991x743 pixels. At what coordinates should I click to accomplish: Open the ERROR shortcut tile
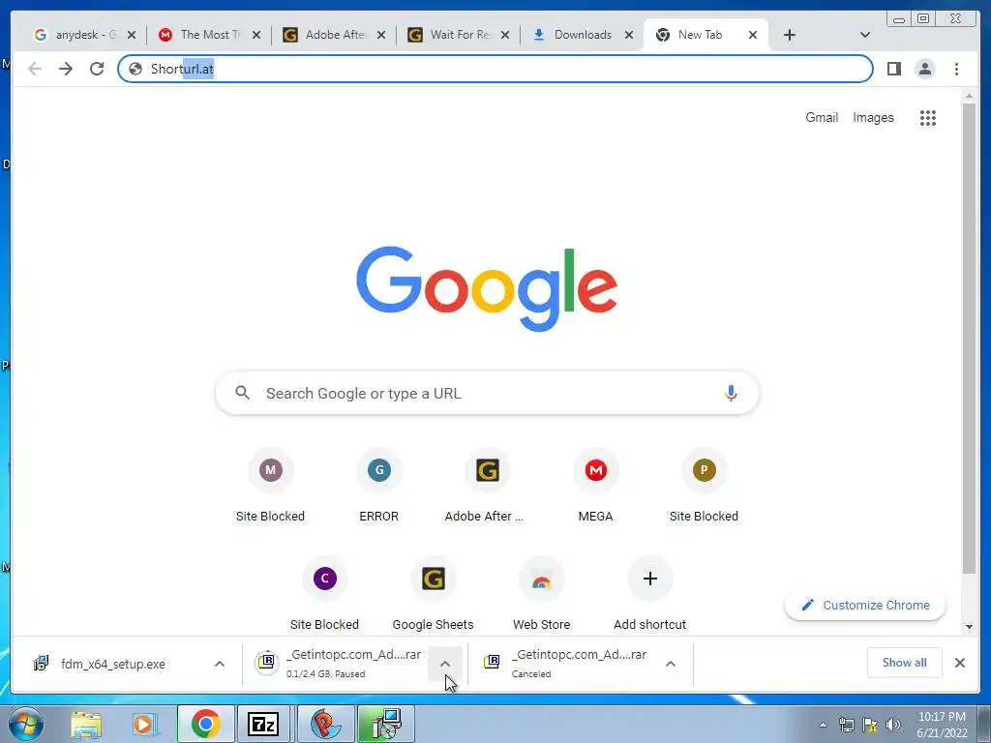[379, 486]
